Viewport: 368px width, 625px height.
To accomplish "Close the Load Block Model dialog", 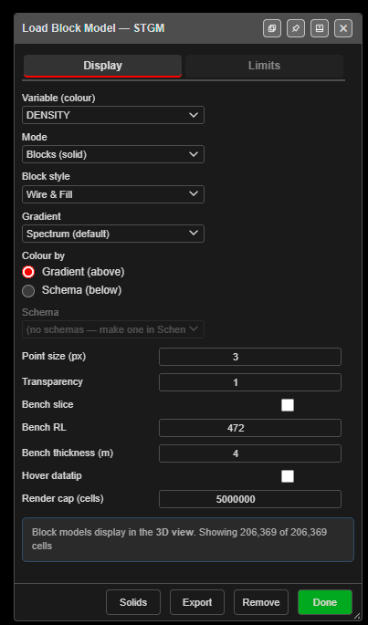I will click(x=343, y=28).
